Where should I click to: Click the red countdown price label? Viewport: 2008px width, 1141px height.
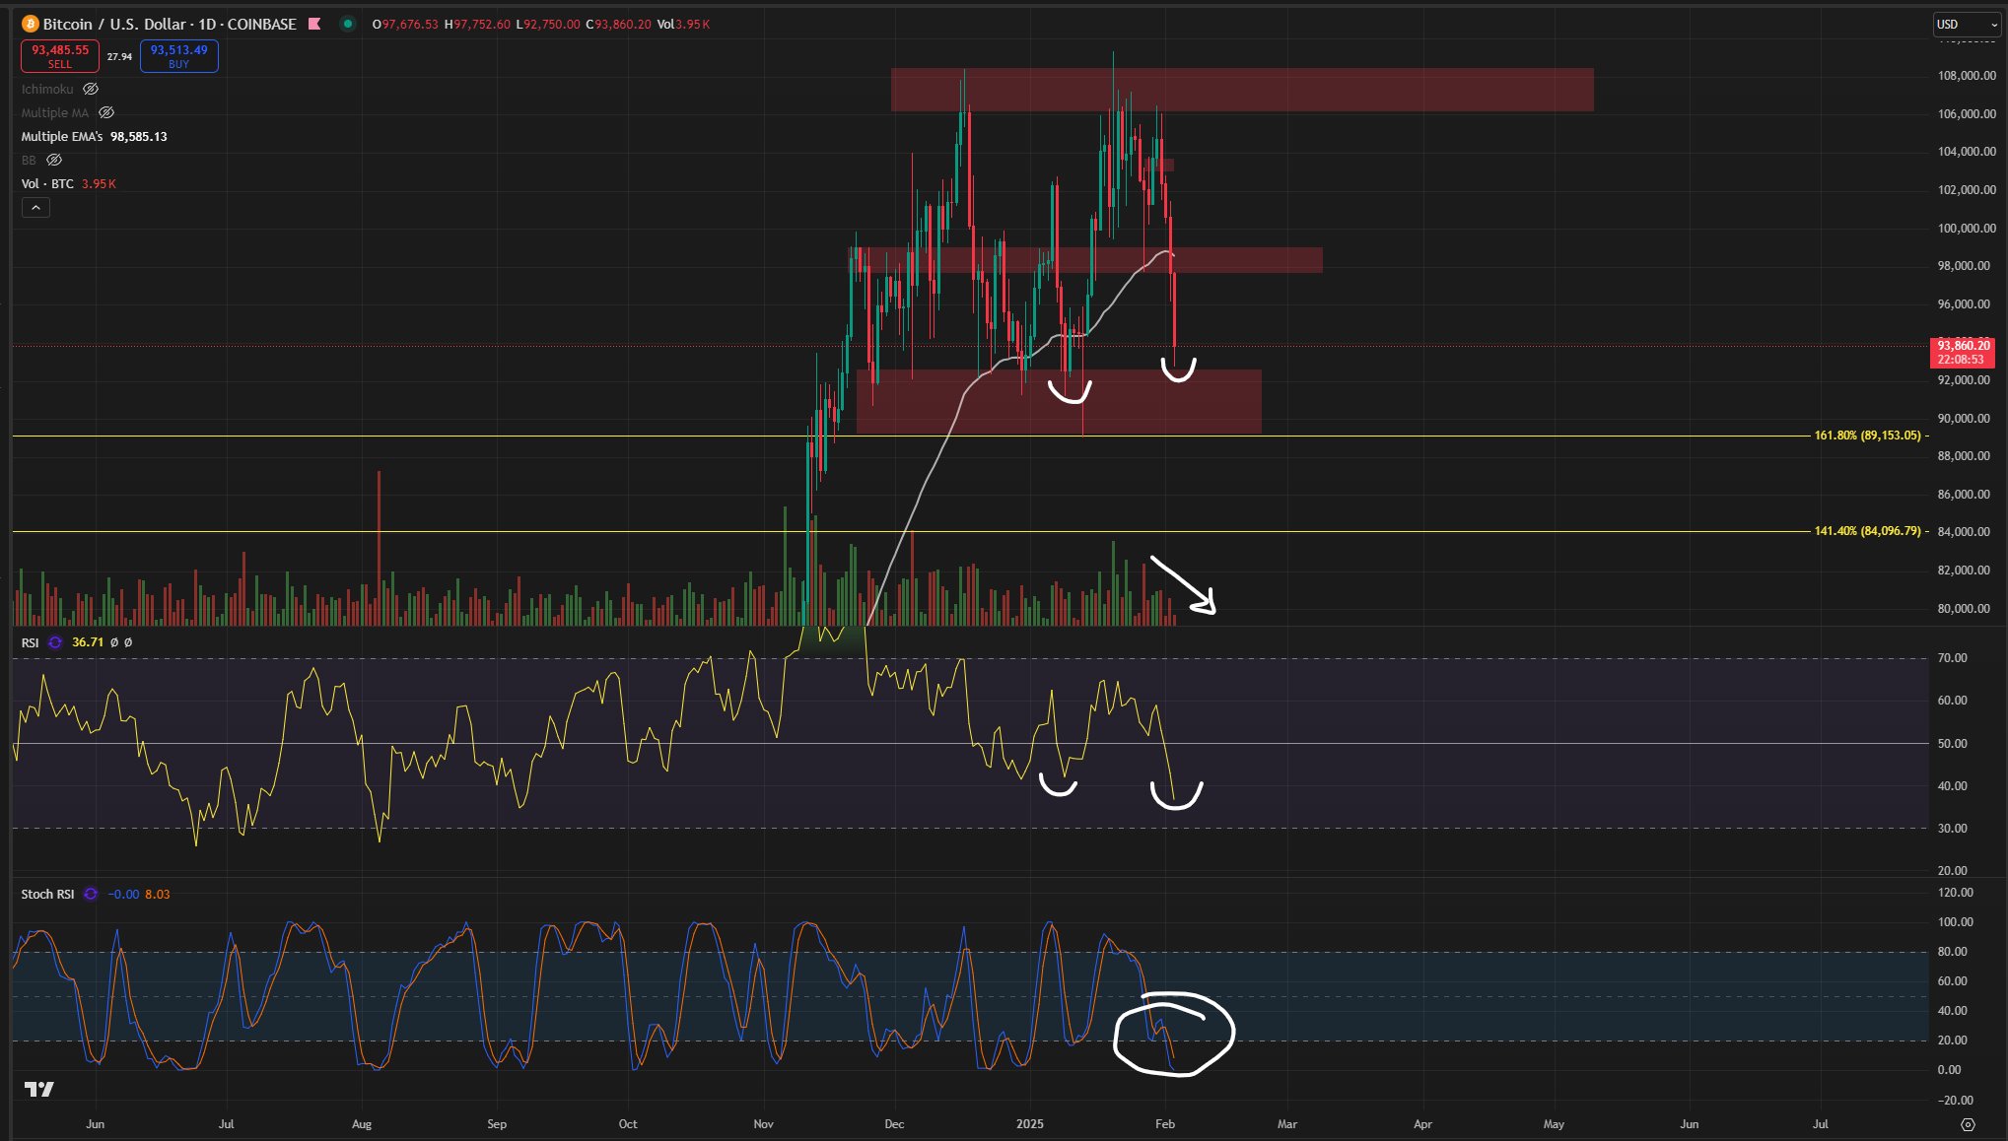point(1963,353)
